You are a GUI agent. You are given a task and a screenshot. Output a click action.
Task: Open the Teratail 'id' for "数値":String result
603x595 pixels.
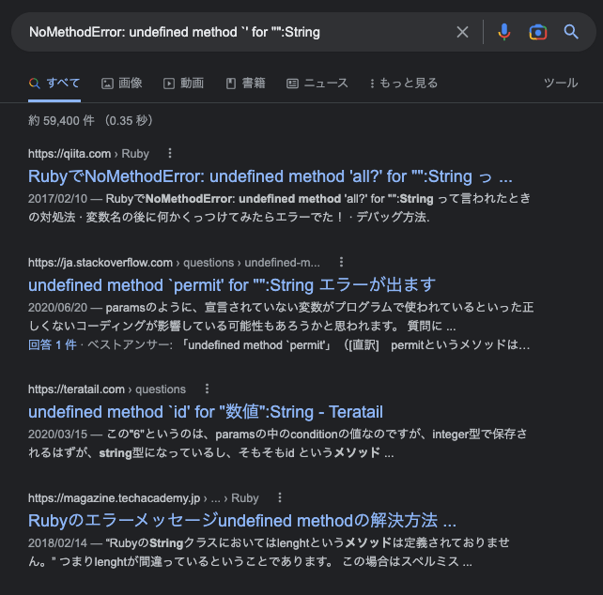[206, 412]
